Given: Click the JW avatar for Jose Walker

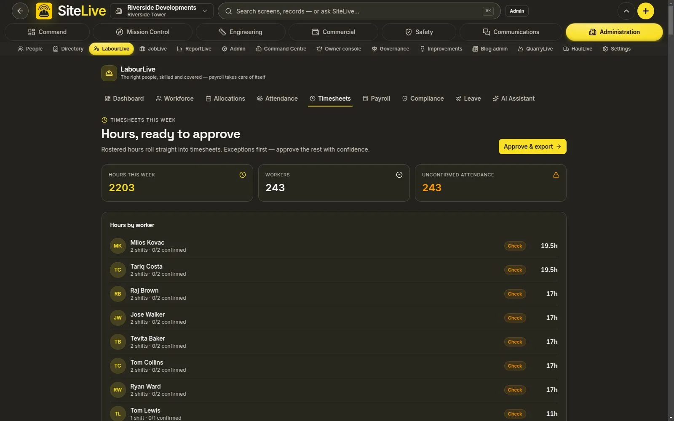Looking at the screenshot, I should point(118,318).
